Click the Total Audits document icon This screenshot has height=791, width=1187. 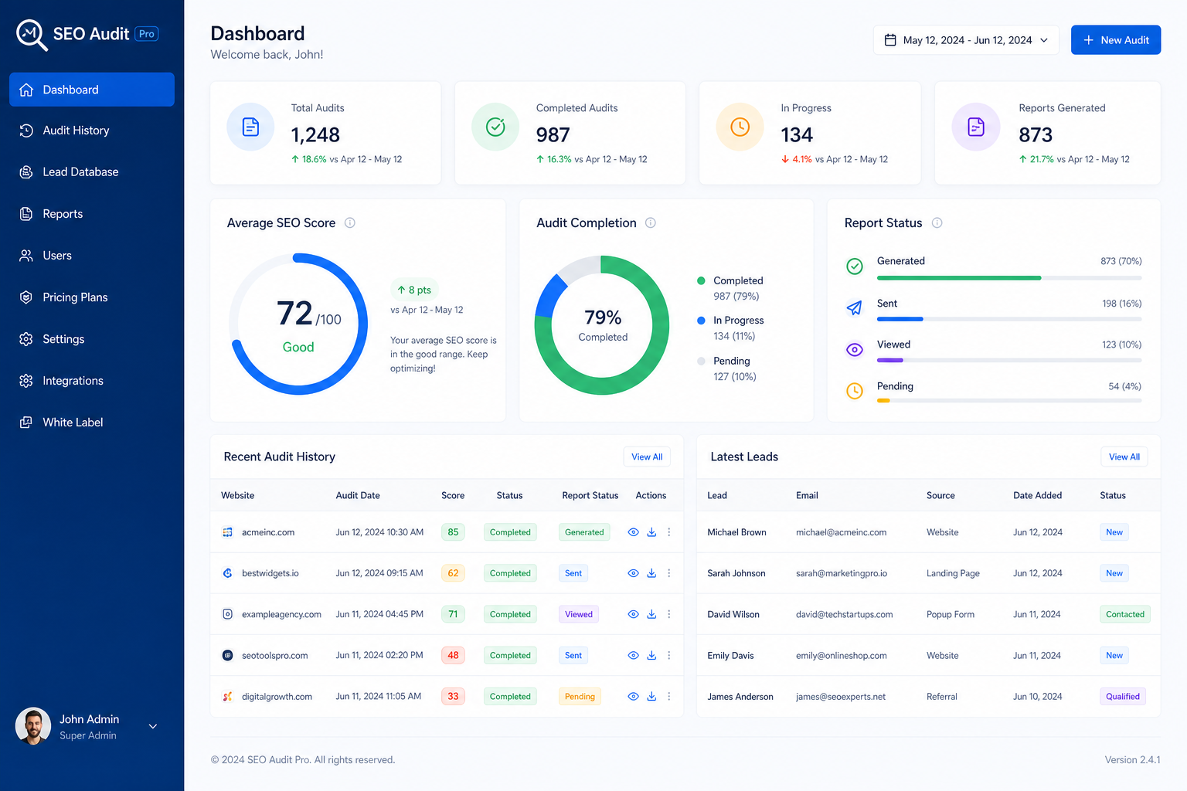pos(250,127)
